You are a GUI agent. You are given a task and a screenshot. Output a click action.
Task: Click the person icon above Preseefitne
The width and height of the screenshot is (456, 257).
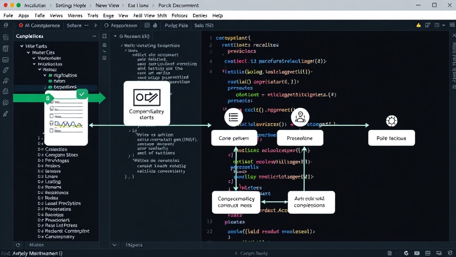(300, 117)
